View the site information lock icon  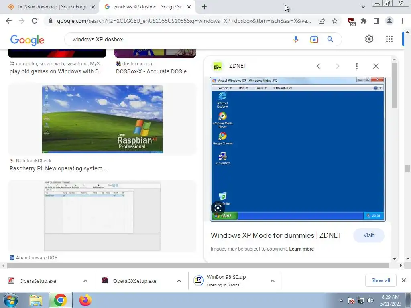(x=51, y=21)
